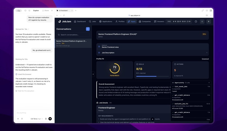Toggle the light/dark theme sun button

tap(202, 22)
